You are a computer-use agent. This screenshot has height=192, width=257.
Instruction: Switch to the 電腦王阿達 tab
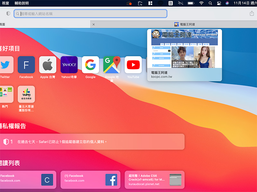(184, 24)
